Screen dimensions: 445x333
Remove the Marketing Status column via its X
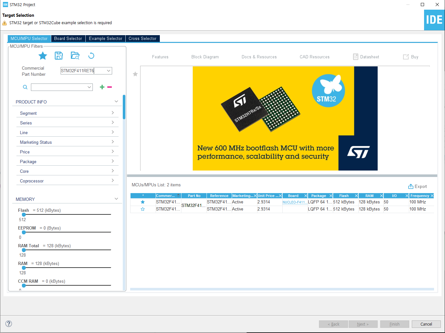click(x=255, y=196)
